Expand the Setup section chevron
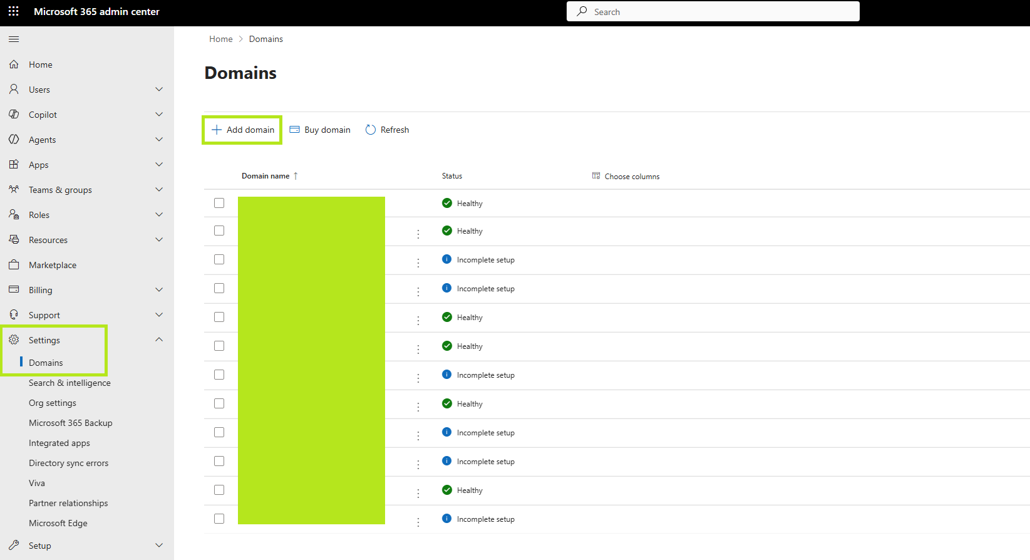The width and height of the screenshot is (1030, 560). click(159, 546)
